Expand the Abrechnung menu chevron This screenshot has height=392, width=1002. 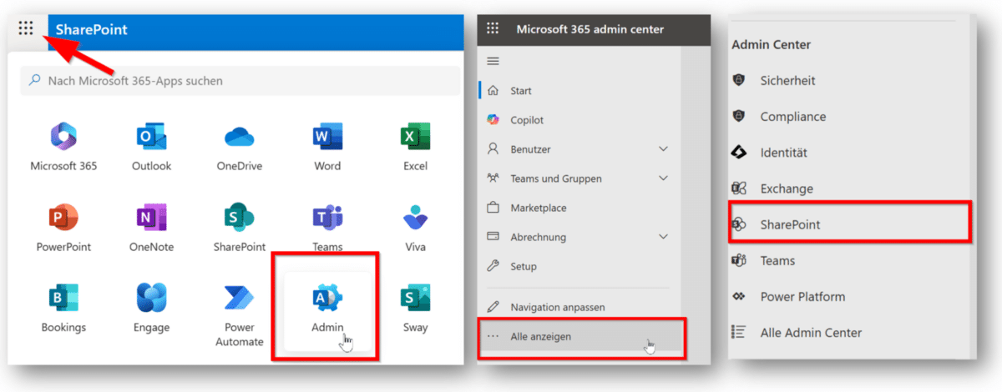663,237
